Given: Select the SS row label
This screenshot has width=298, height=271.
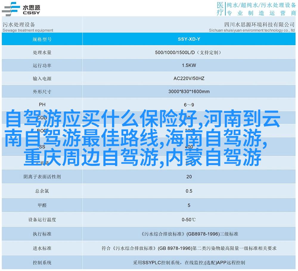Looking at the screenshot, I should pos(42,147).
